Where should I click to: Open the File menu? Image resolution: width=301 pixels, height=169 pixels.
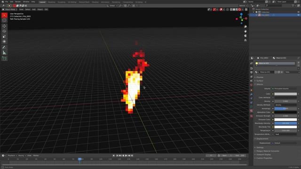[x=7, y=2]
